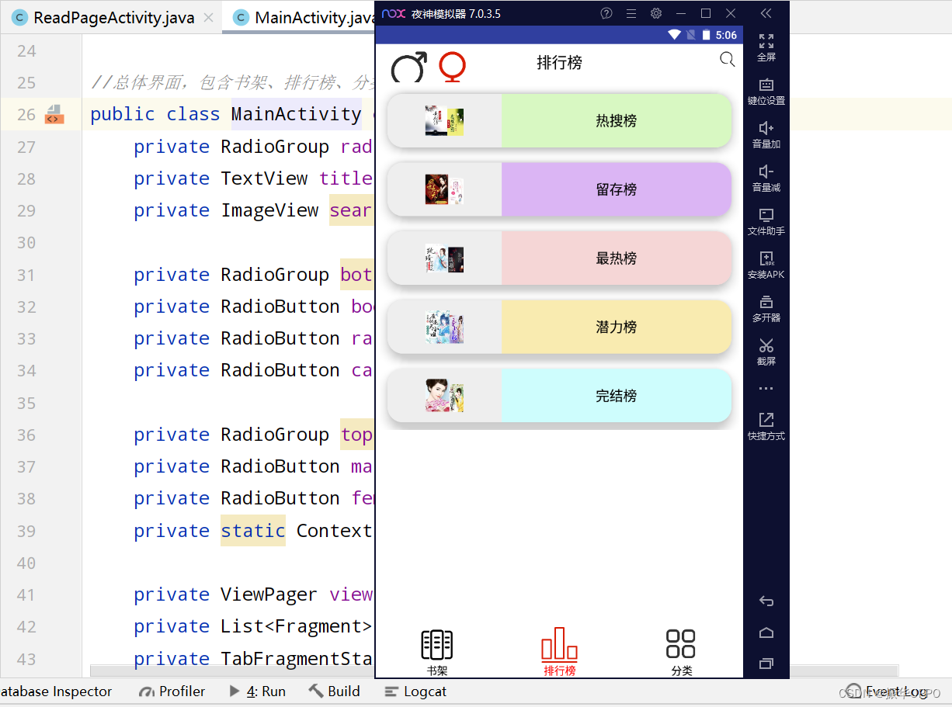
Task: Open the 潜力榜 ranking card
Action: tap(559, 327)
